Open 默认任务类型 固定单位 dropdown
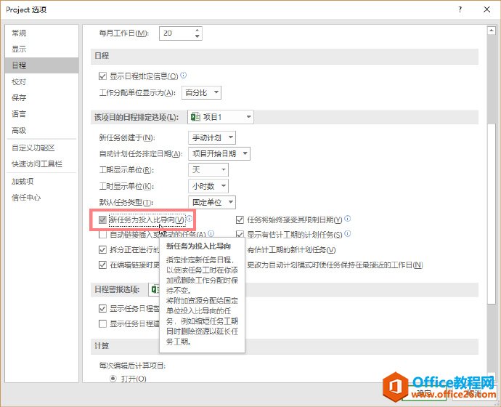 pos(212,202)
